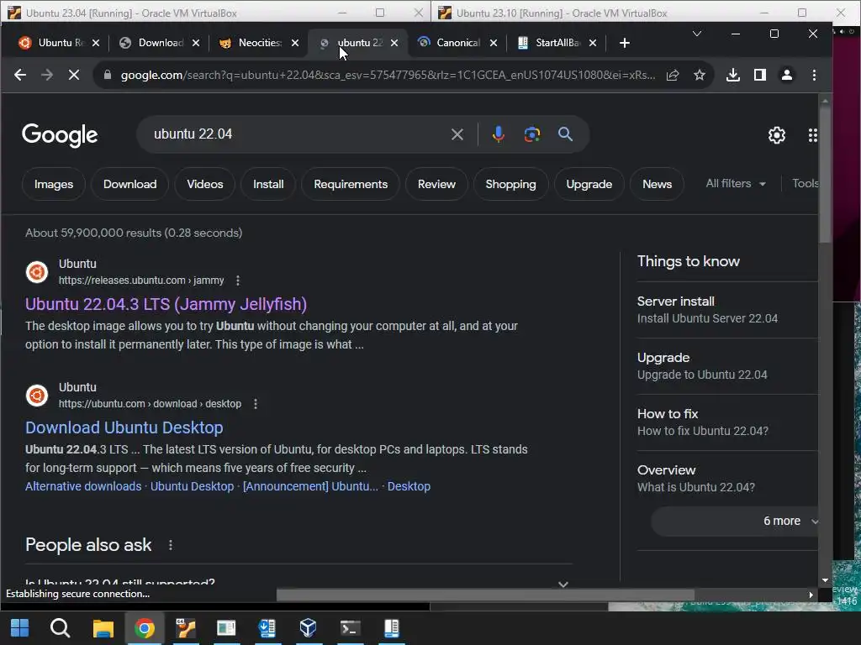Open Windows taskbar search
The image size is (861, 645).
click(60, 628)
